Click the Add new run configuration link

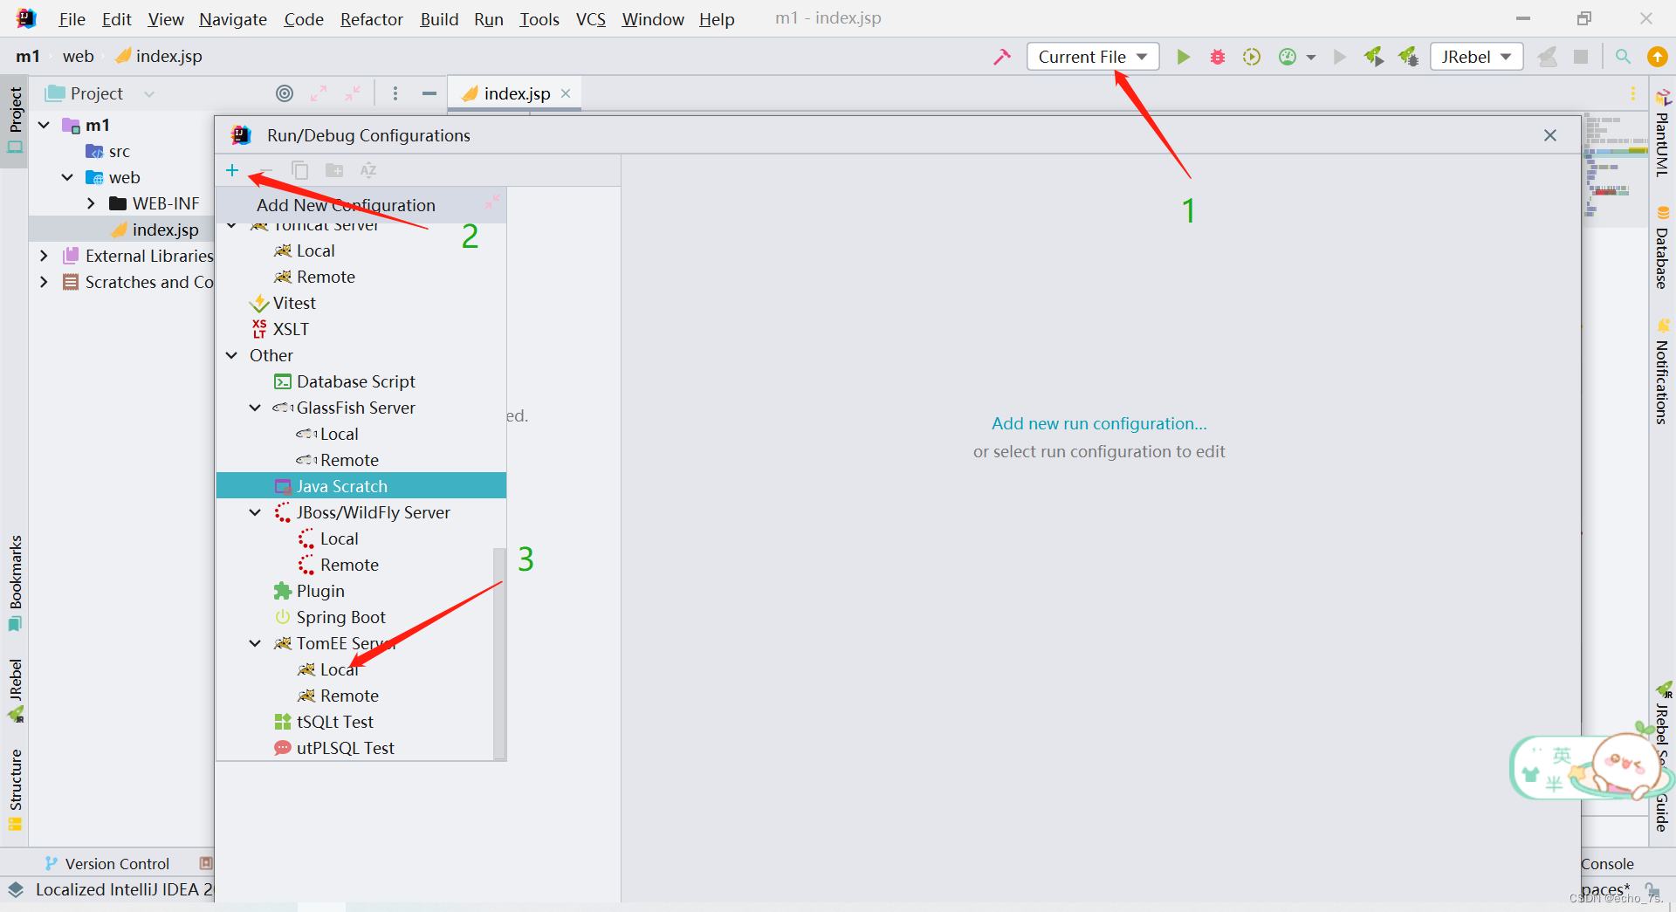tap(1099, 423)
